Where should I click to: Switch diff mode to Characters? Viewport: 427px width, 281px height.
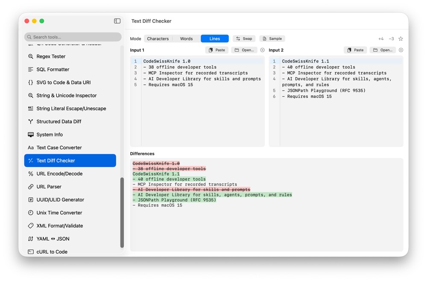pyautogui.click(x=158, y=38)
